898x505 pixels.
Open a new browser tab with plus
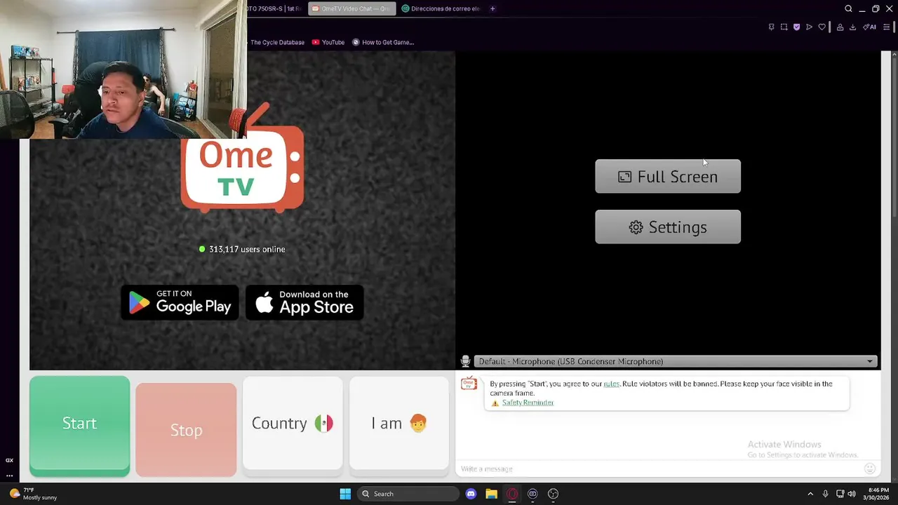(492, 8)
